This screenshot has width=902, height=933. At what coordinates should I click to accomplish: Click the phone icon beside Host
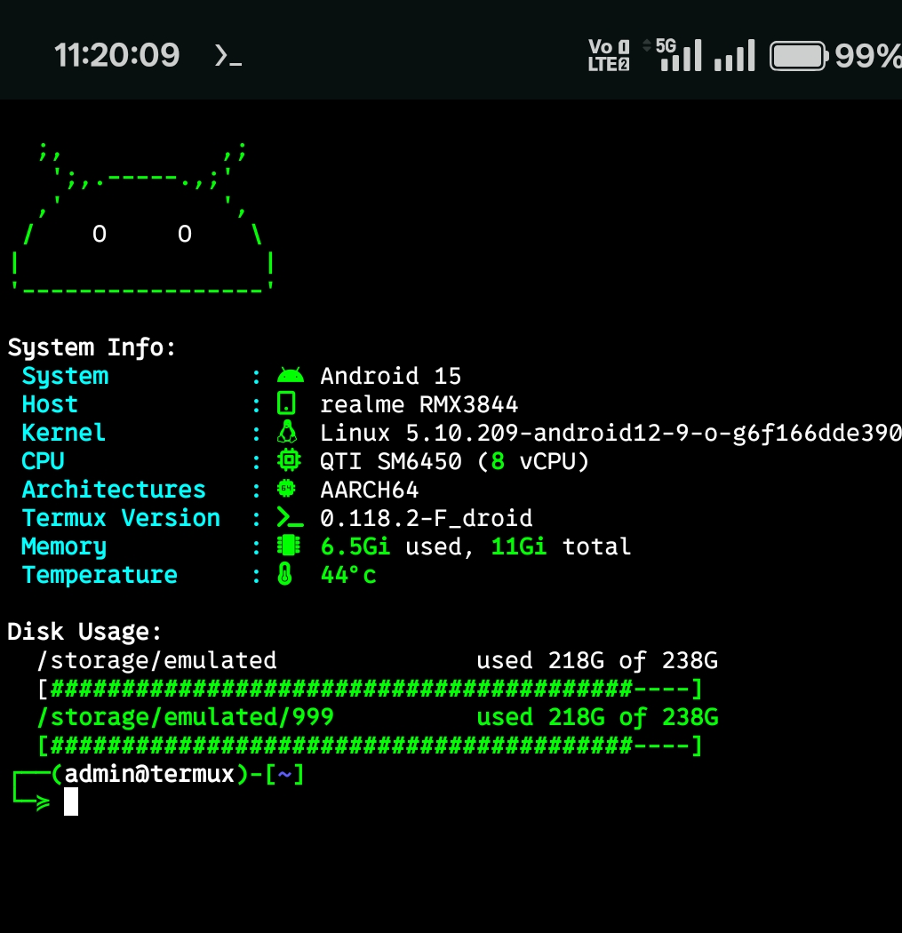pyautogui.click(x=286, y=403)
